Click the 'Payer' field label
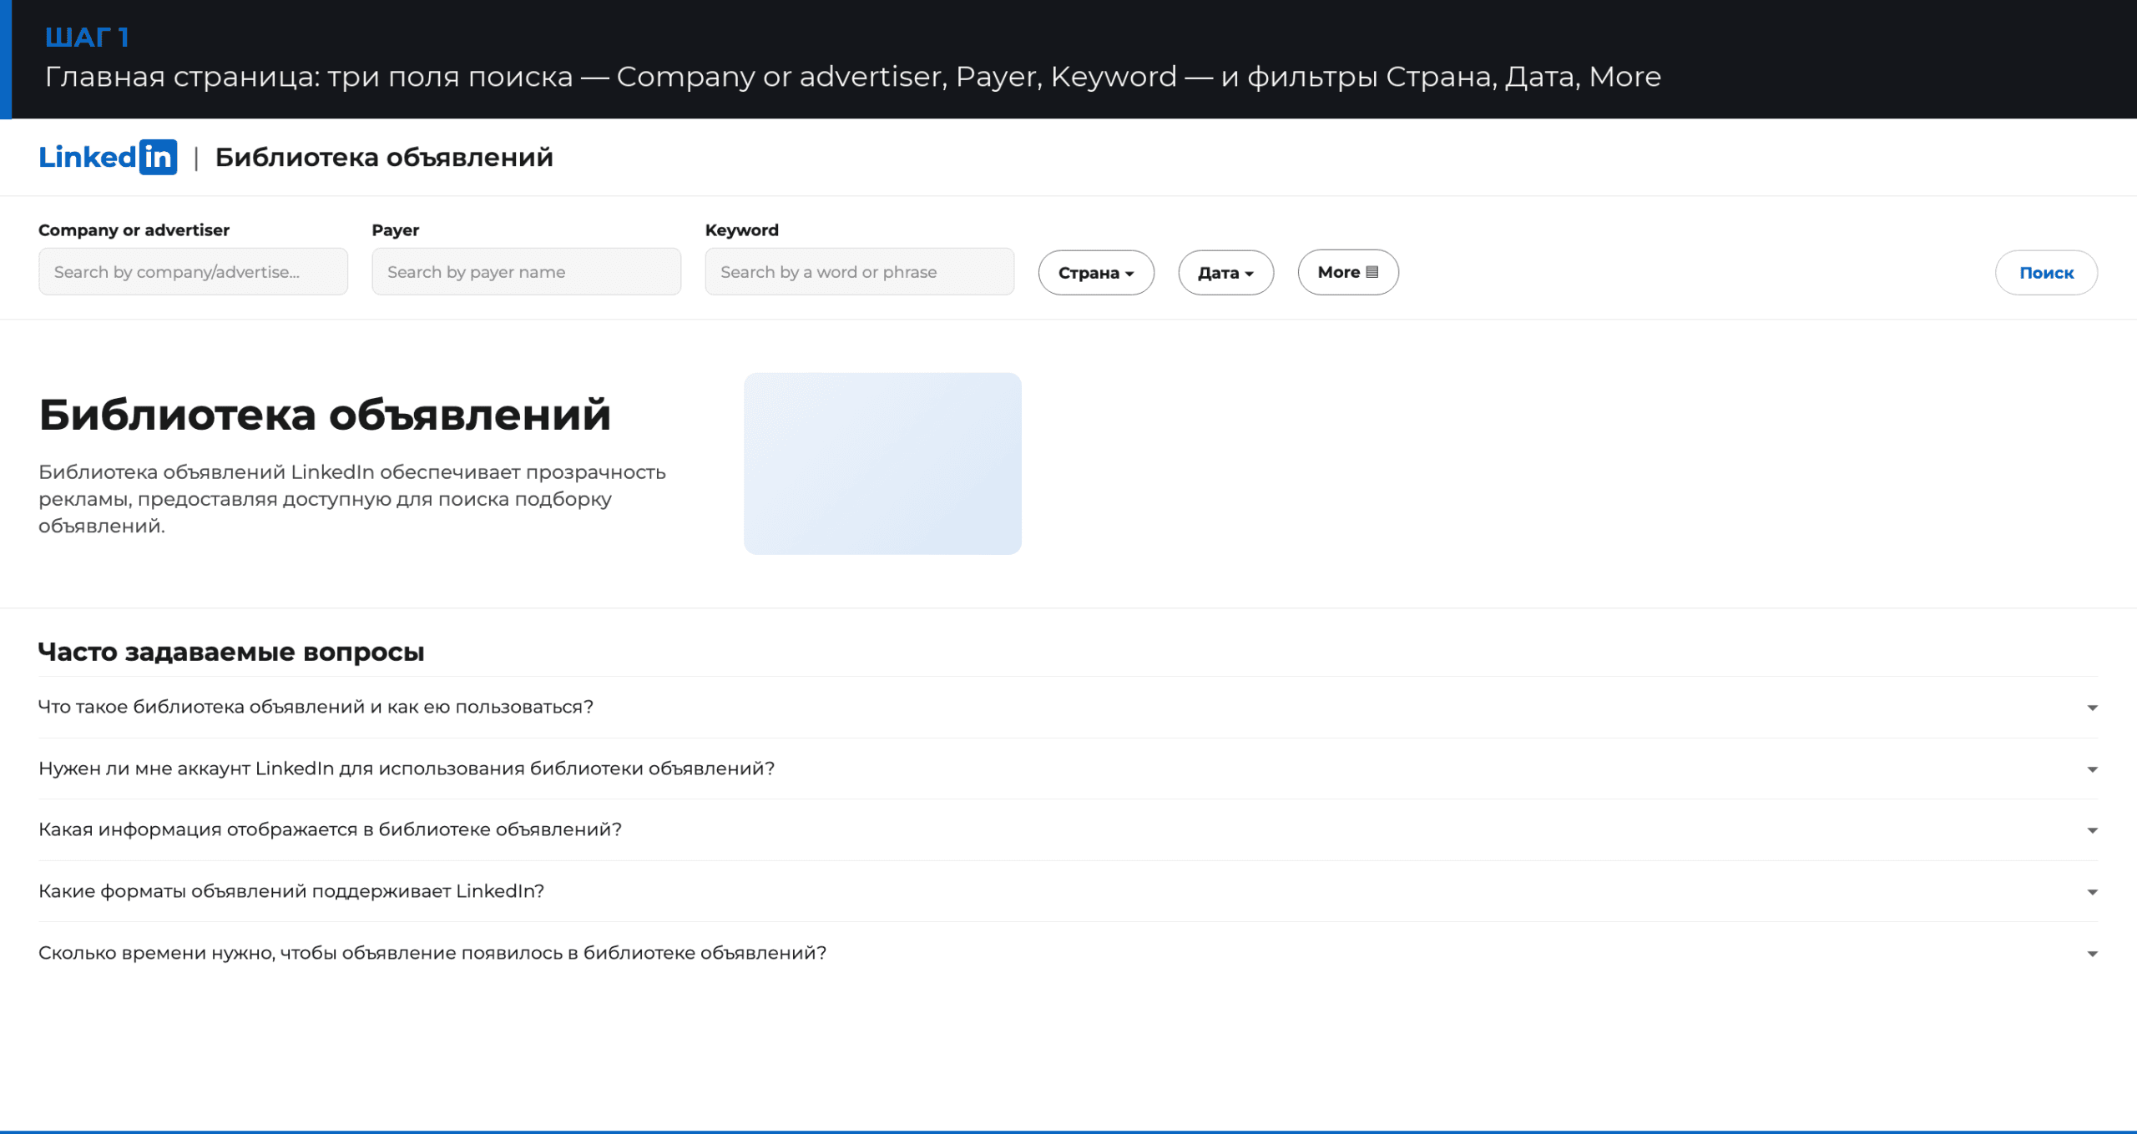Viewport: 2137px width, 1134px height. pos(395,230)
